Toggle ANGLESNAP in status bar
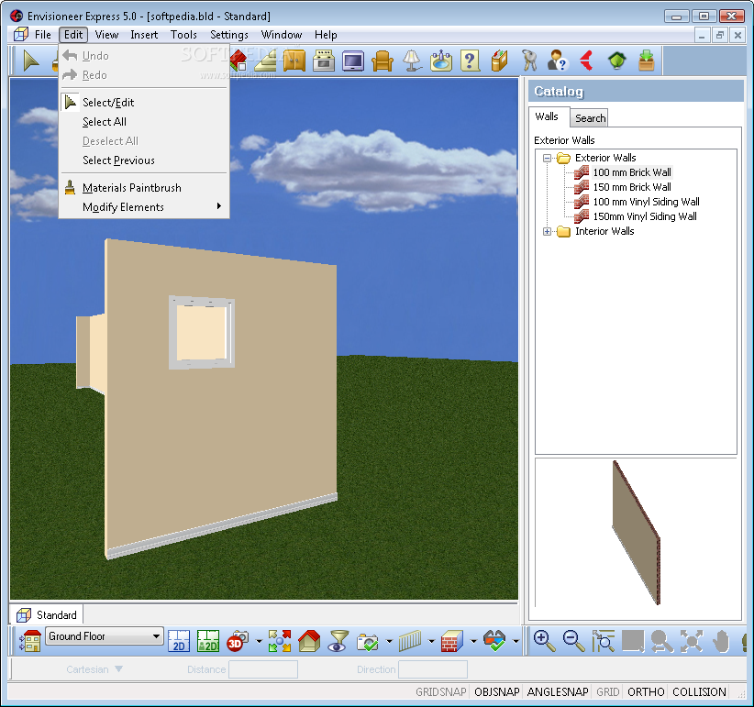Screen dimensions: 754x707 [558, 691]
